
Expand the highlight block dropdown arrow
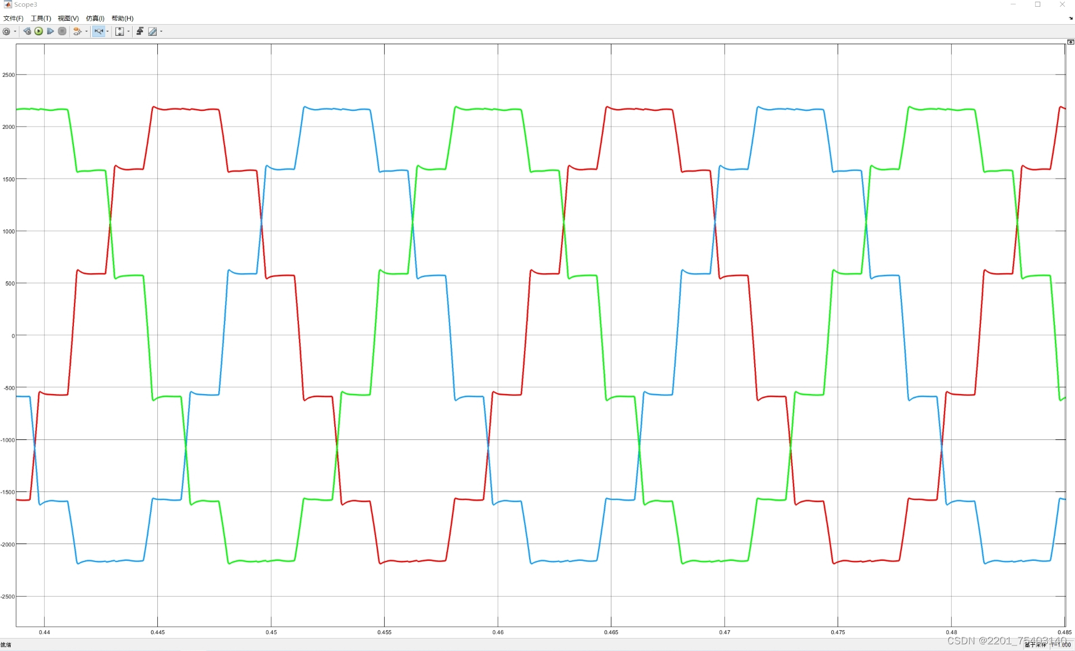click(86, 31)
